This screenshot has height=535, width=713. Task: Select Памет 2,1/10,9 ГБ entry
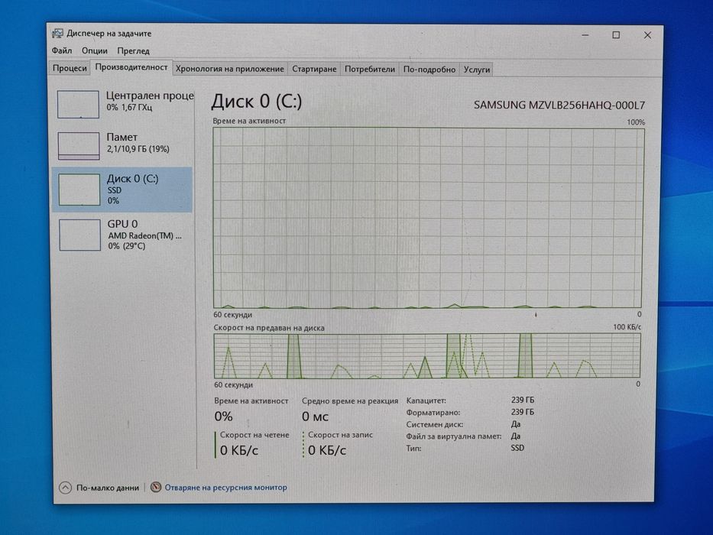click(x=123, y=144)
